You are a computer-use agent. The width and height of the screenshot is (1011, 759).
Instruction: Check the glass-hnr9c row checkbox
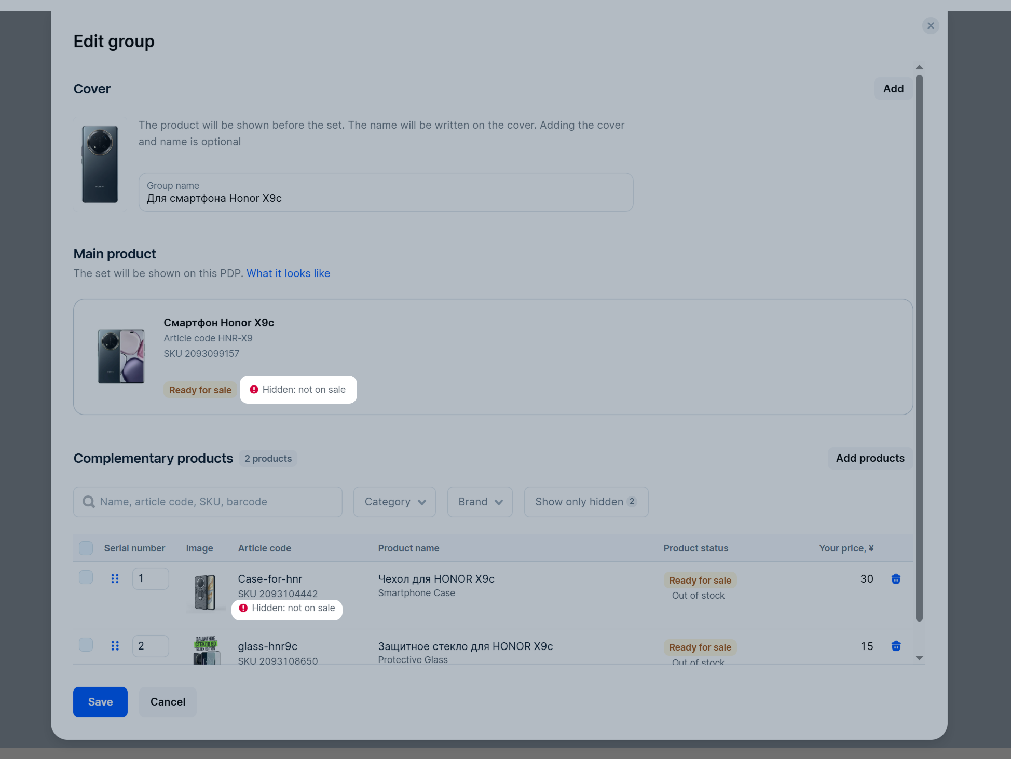coord(86,644)
